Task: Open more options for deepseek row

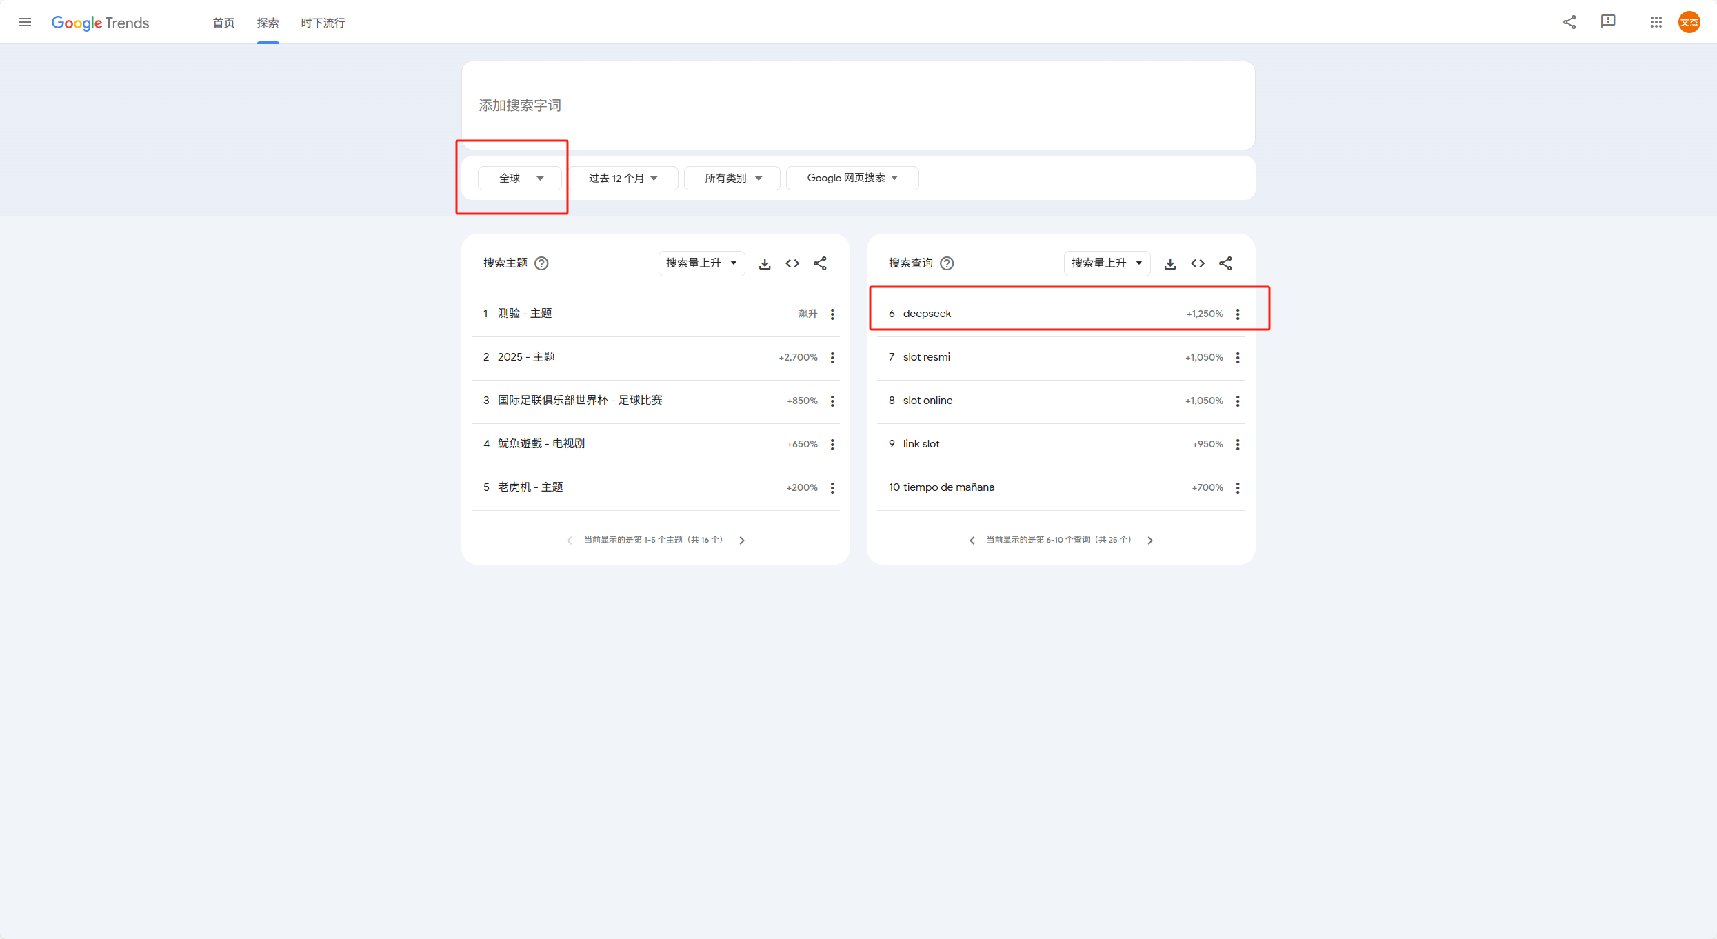Action: click(x=1238, y=314)
